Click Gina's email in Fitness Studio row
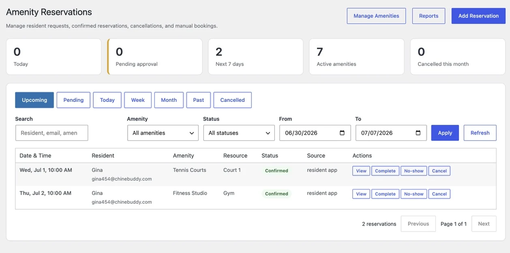 (x=122, y=202)
